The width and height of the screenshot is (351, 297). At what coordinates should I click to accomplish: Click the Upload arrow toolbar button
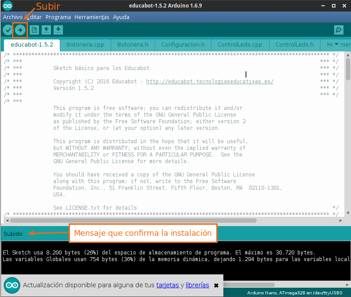pyautogui.click(x=20, y=30)
